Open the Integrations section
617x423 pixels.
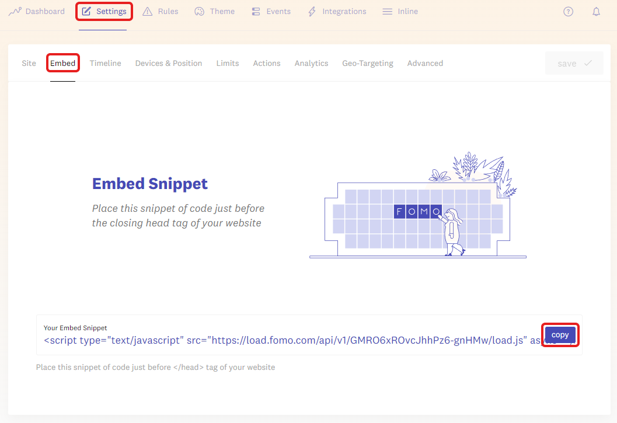(x=337, y=12)
